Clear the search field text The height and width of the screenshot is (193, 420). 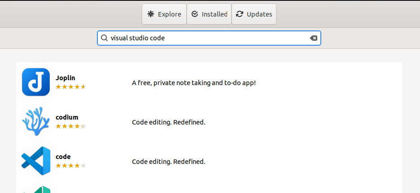coord(313,38)
